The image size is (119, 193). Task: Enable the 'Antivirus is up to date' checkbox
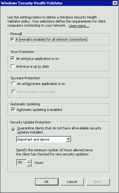coord(13,66)
